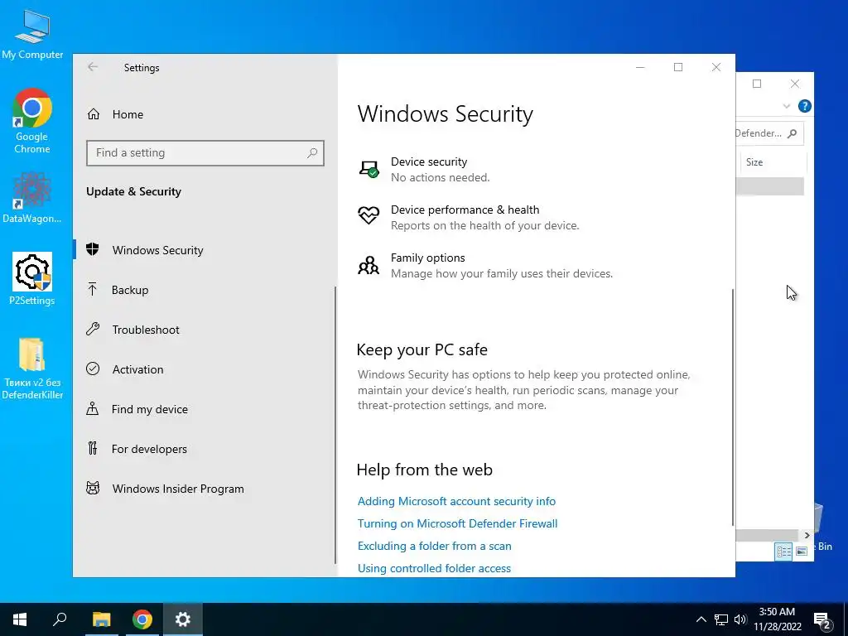Click the Windows Insider Program cat icon
The height and width of the screenshot is (636, 848).
point(93,489)
